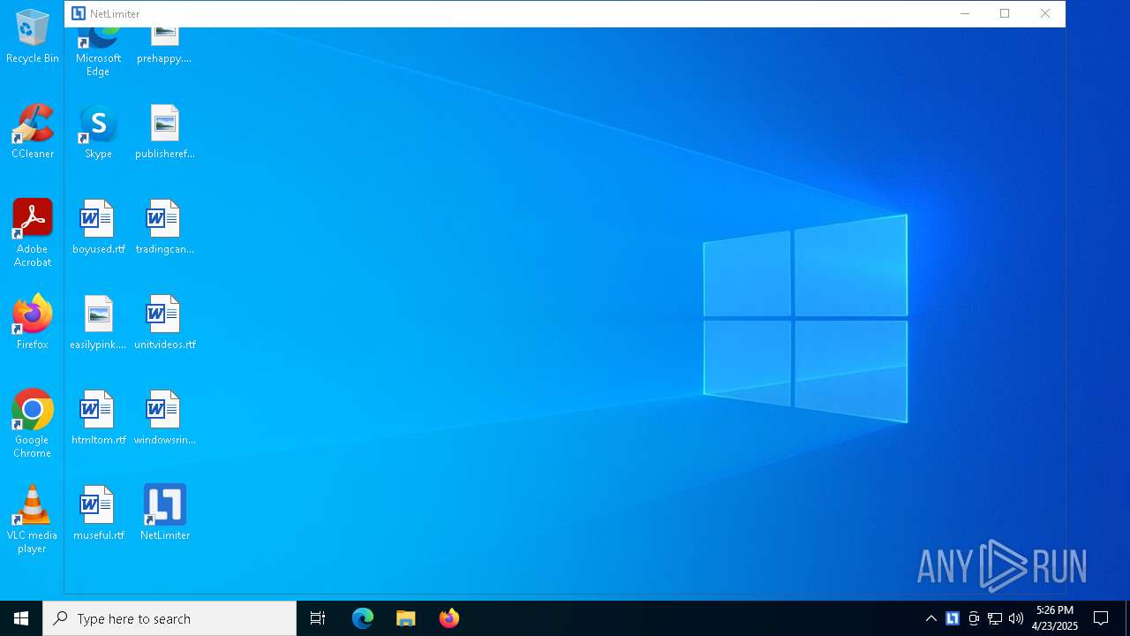Select the easilypink image file
Image resolution: width=1130 pixels, height=636 pixels.
point(98,323)
